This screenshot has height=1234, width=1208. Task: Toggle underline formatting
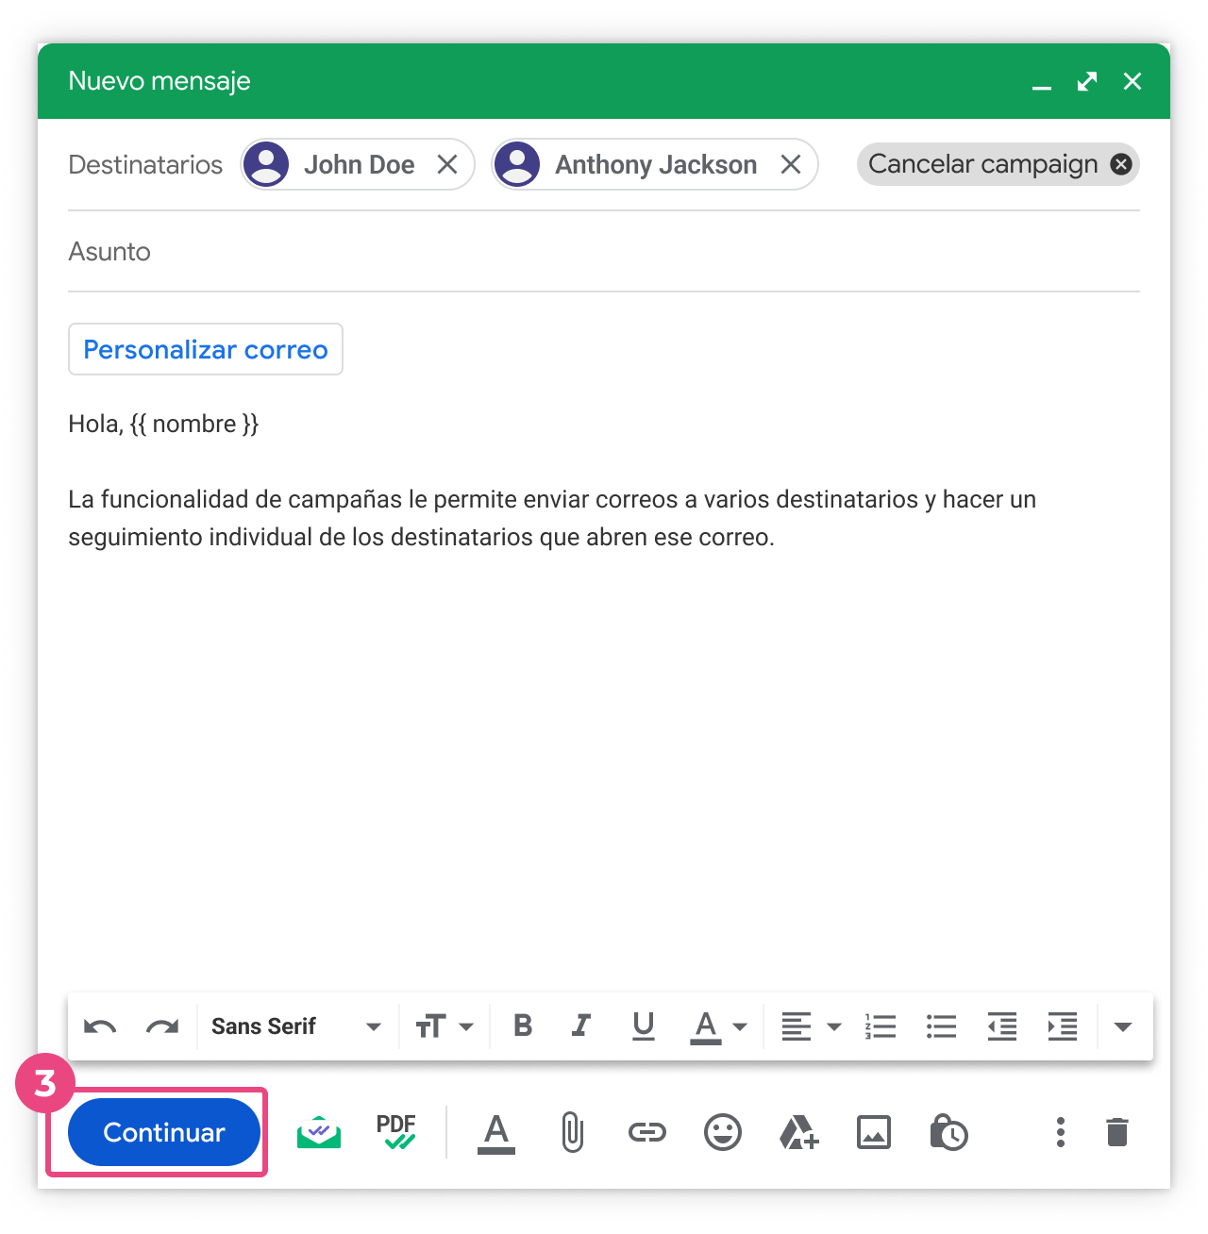pos(644,1026)
